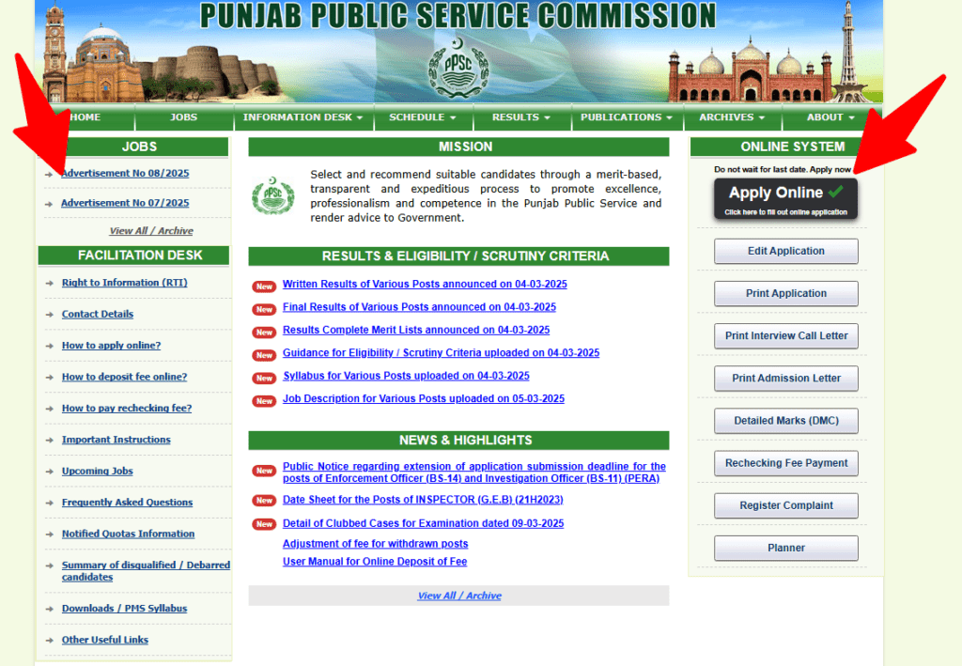Click the Print Application button

[786, 293]
